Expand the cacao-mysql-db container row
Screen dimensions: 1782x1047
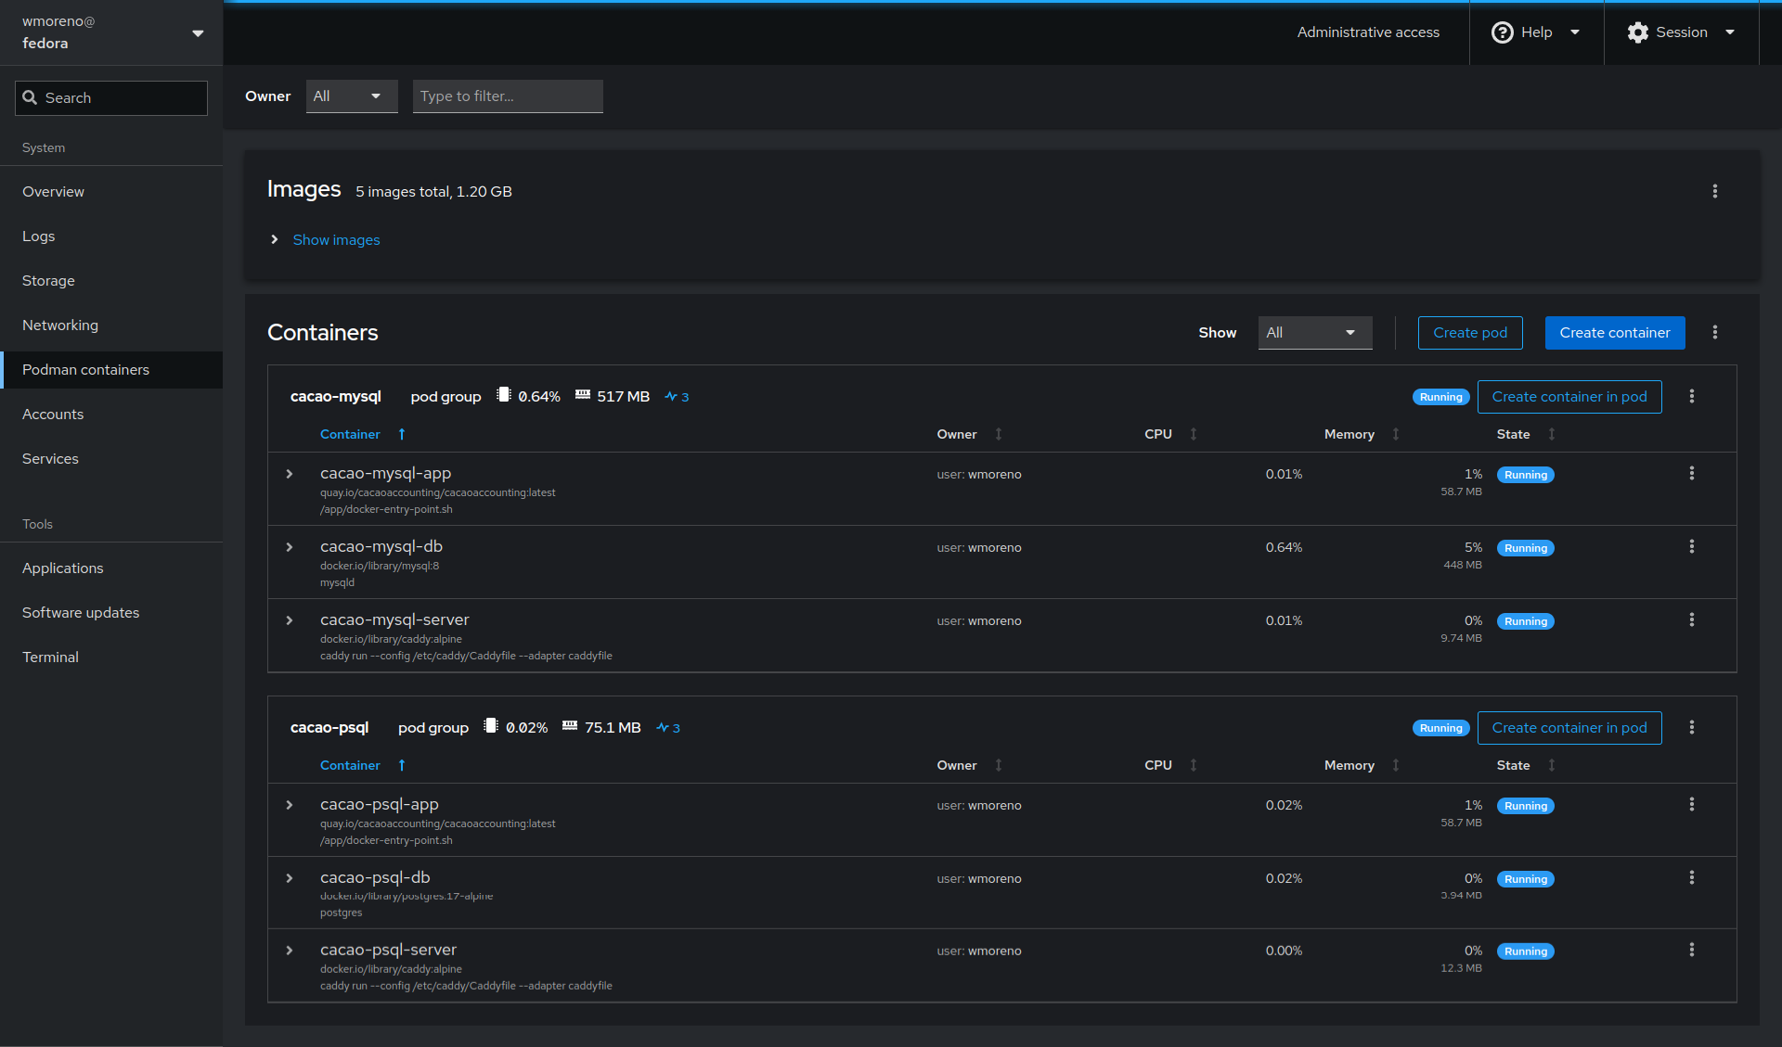[290, 547]
